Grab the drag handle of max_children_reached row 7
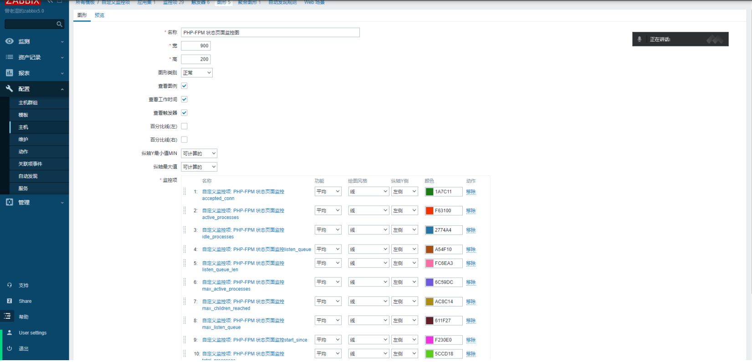Viewport: 752px width, 362px height. coord(184,301)
